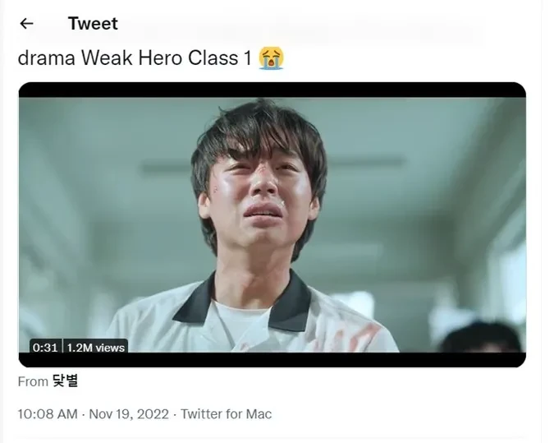Click the word "drama" in the tweet
This screenshot has width=554, height=443.
pyautogui.click(x=45, y=59)
